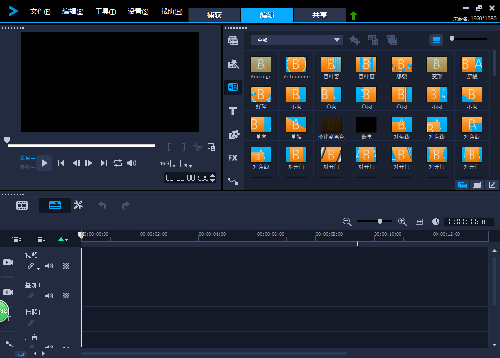This screenshot has height=358, width=500.
Task: Toggle ripple editing link on 叠加1 track
Action: coord(31,296)
